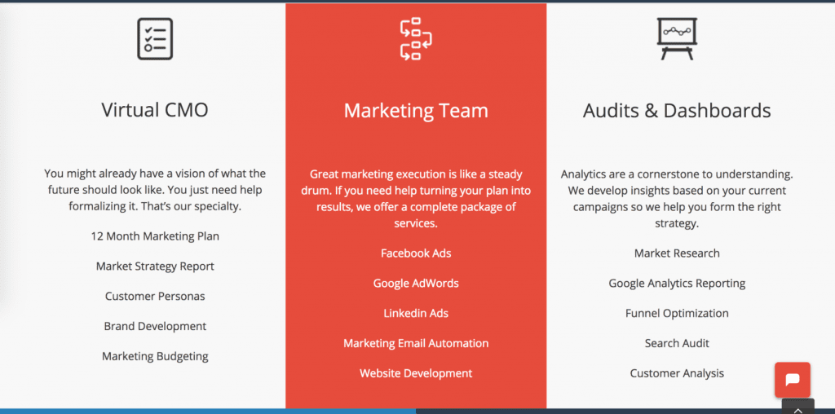Click Brand Development item
This screenshot has height=414, width=835.
click(x=155, y=326)
